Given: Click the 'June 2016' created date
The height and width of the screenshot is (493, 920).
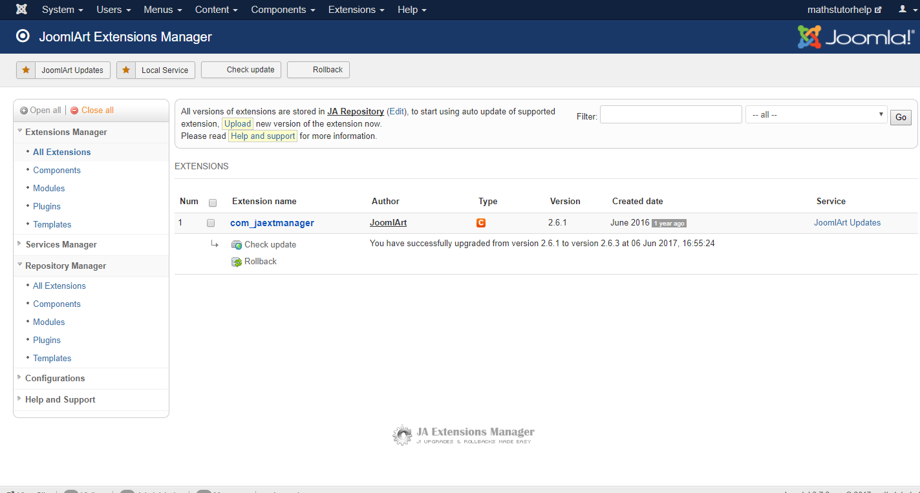Looking at the screenshot, I should (x=630, y=223).
